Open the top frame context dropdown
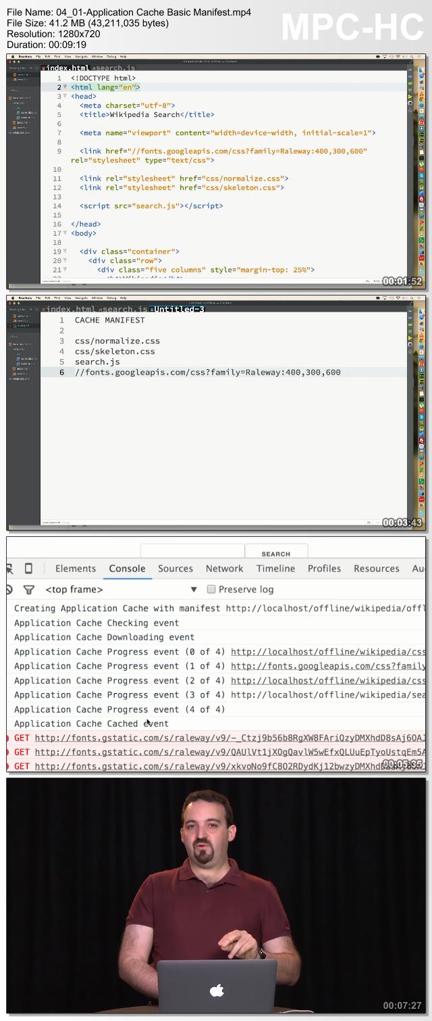 click(x=121, y=590)
